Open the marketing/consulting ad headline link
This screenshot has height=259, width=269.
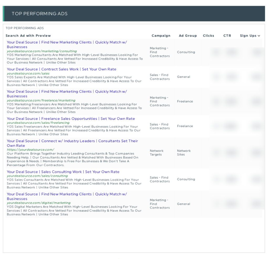(67, 44)
